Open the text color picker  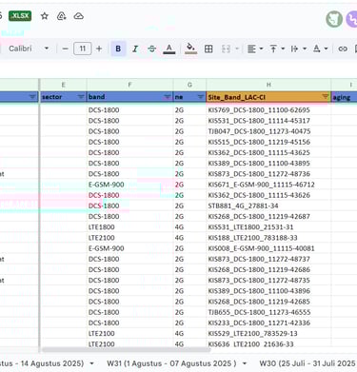(169, 49)
